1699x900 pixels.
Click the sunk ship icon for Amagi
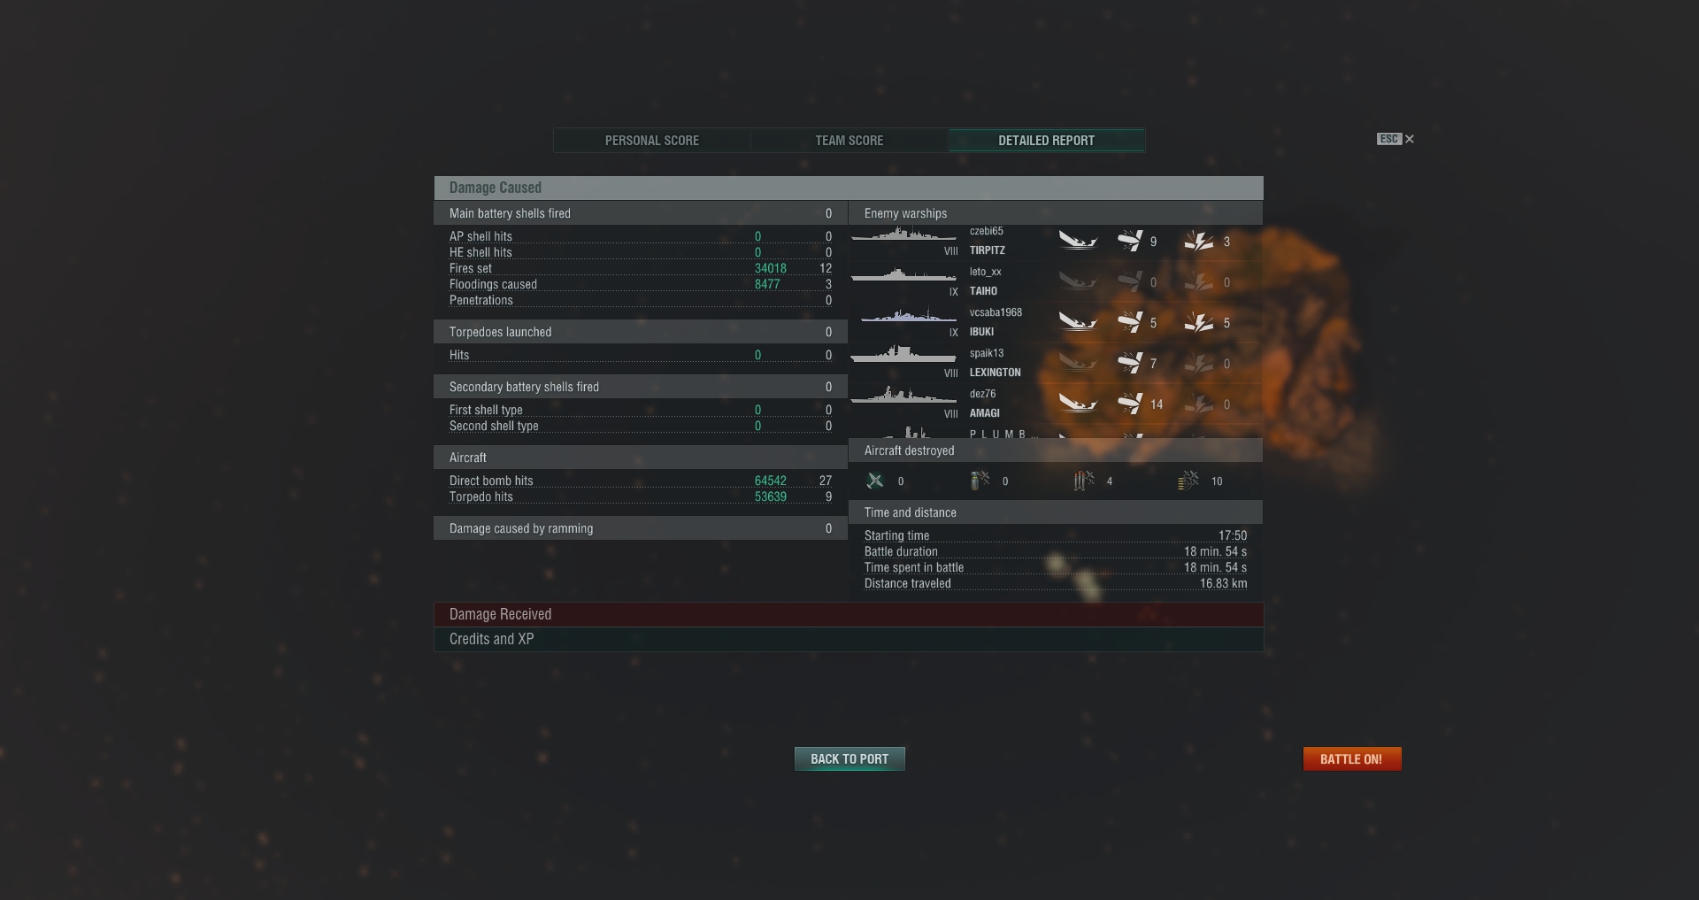pos(1078,404)
